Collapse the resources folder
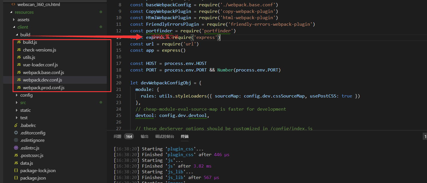The image size is (427, 183). click(x=11, y=12)
